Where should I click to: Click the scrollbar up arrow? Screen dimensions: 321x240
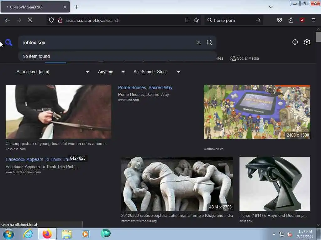coord(318,29)
